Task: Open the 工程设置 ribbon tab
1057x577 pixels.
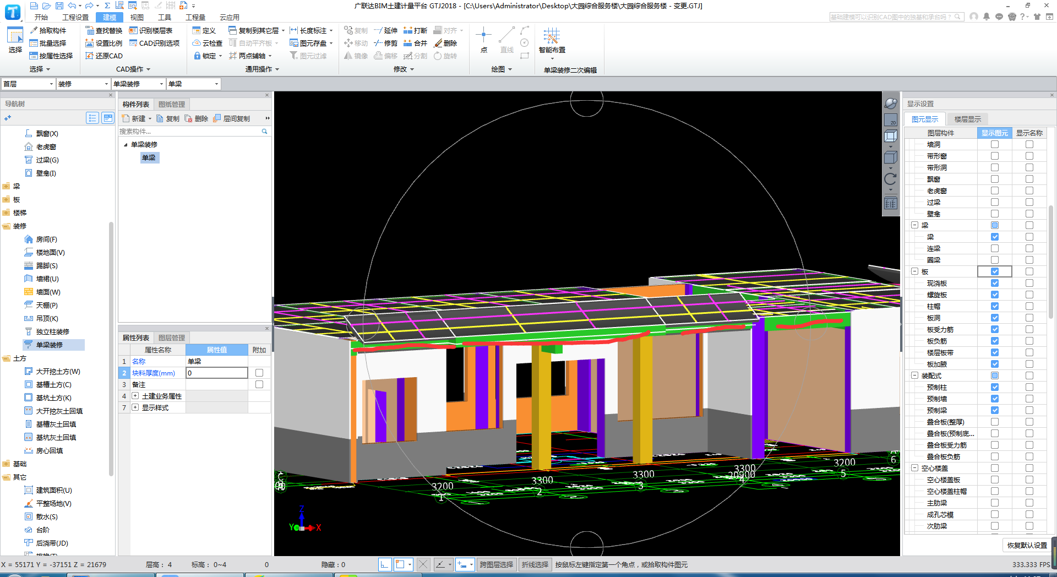Action: [75, 17]
